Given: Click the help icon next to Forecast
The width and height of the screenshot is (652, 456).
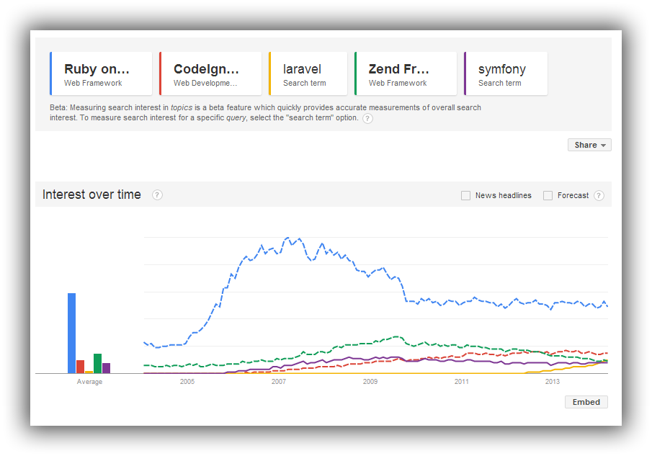Looking at the screenshot, I should [x=599, y=195].
